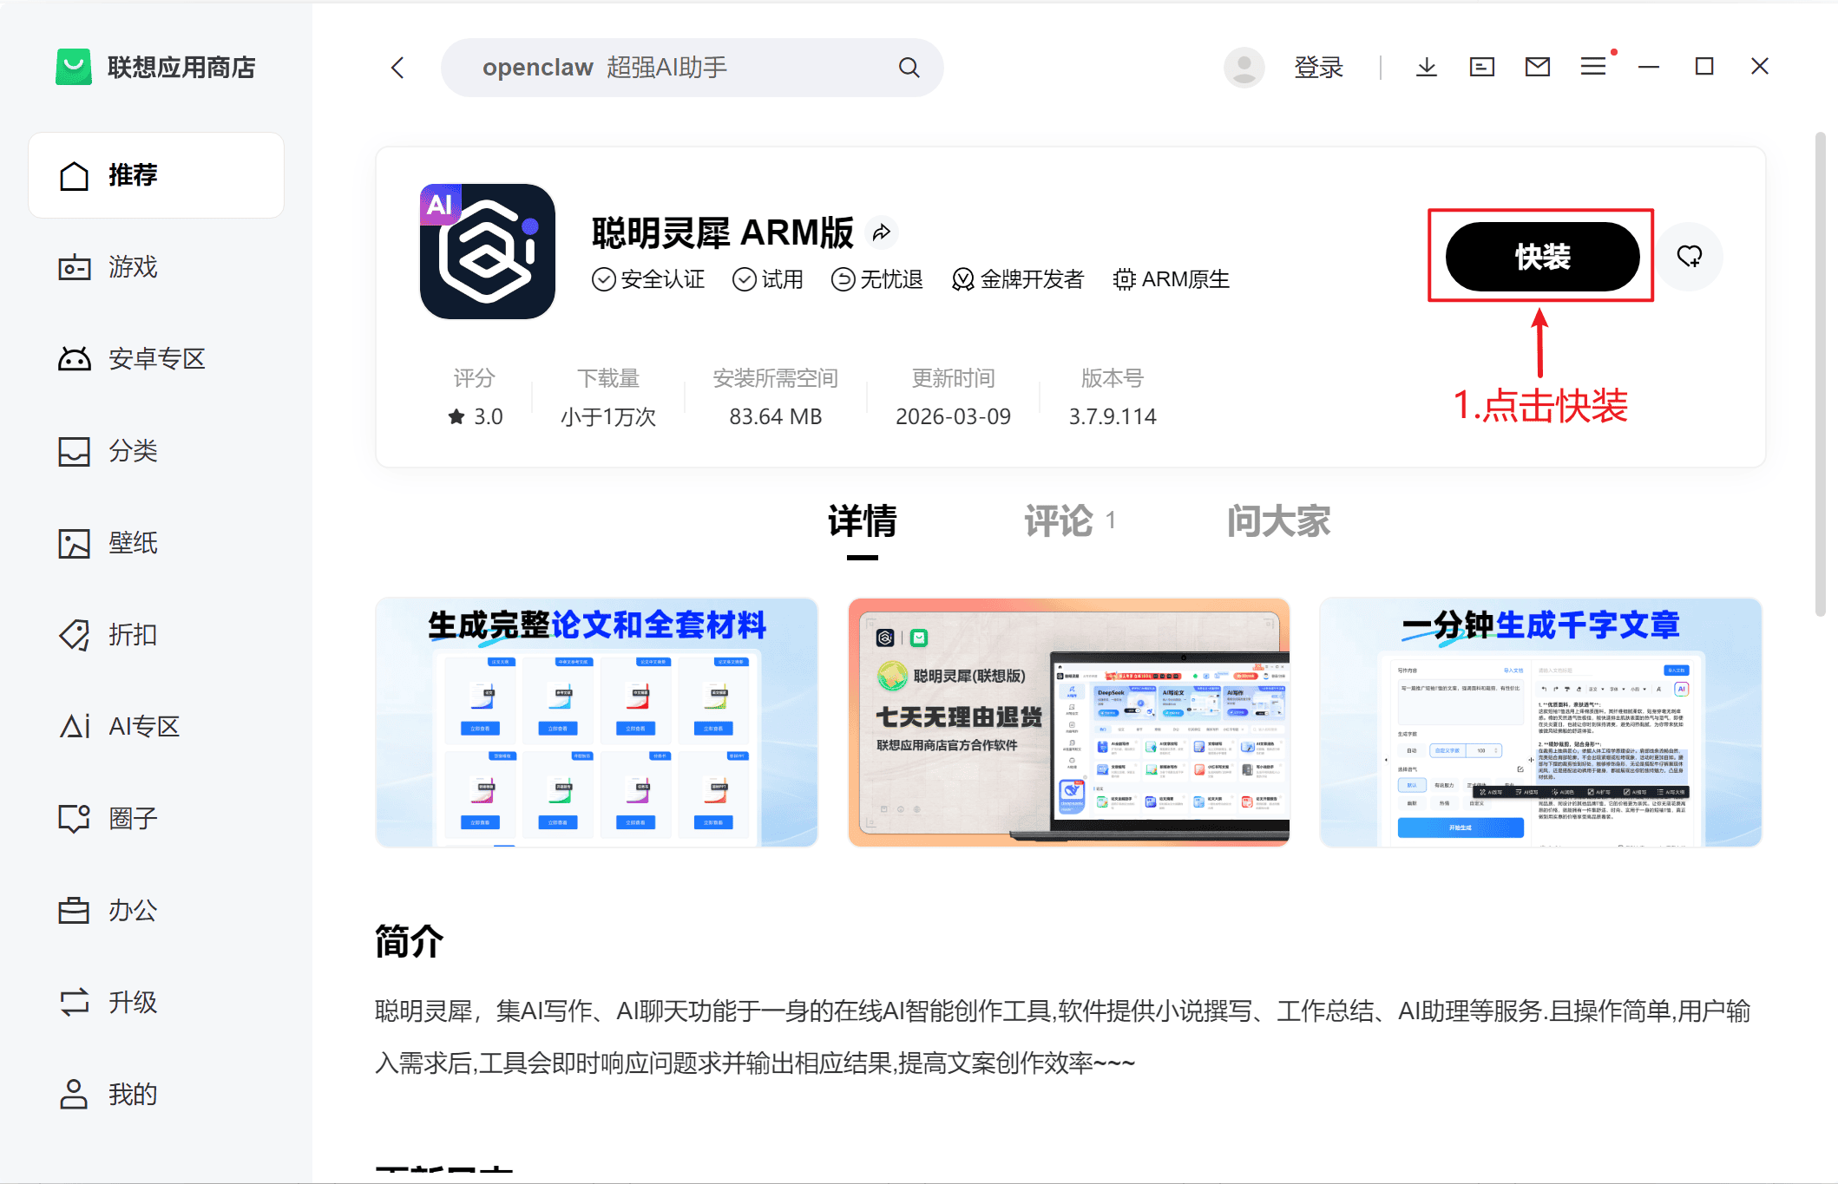Click the 聪明灵犀 ARM版 title

[x=723, y=232]
